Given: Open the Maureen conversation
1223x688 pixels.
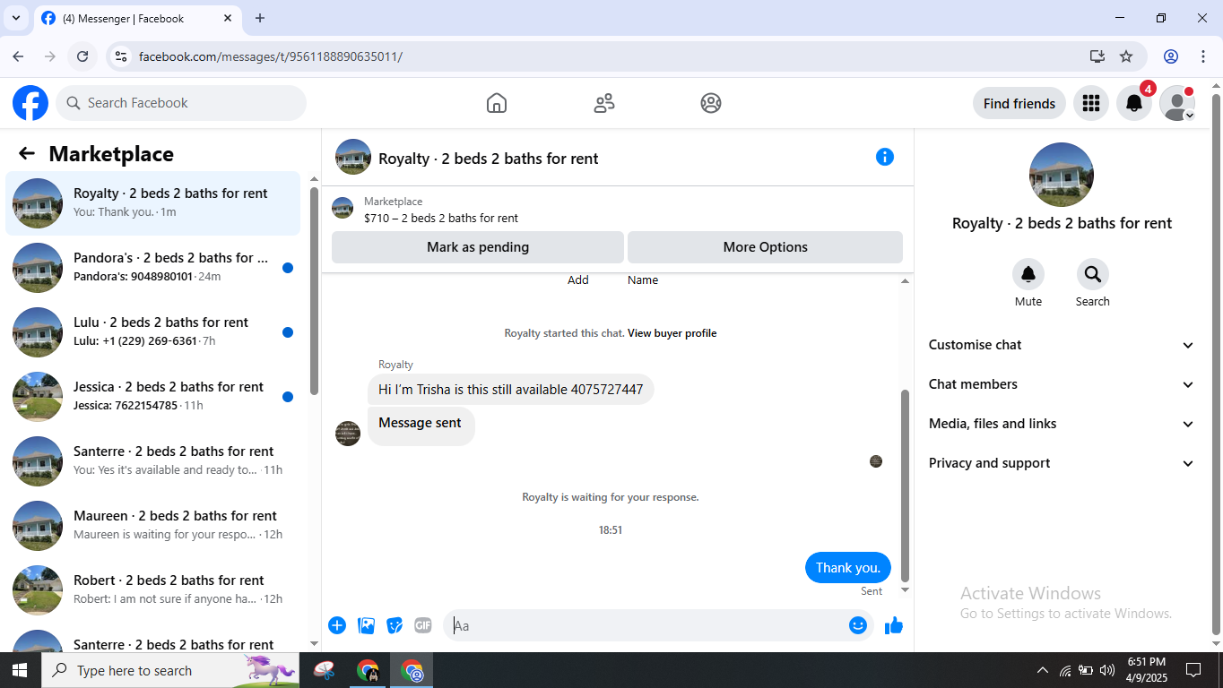Looking at the screenshot, I should point(153,526).
